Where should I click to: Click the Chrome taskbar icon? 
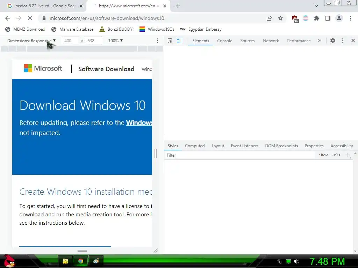(81, 261)
